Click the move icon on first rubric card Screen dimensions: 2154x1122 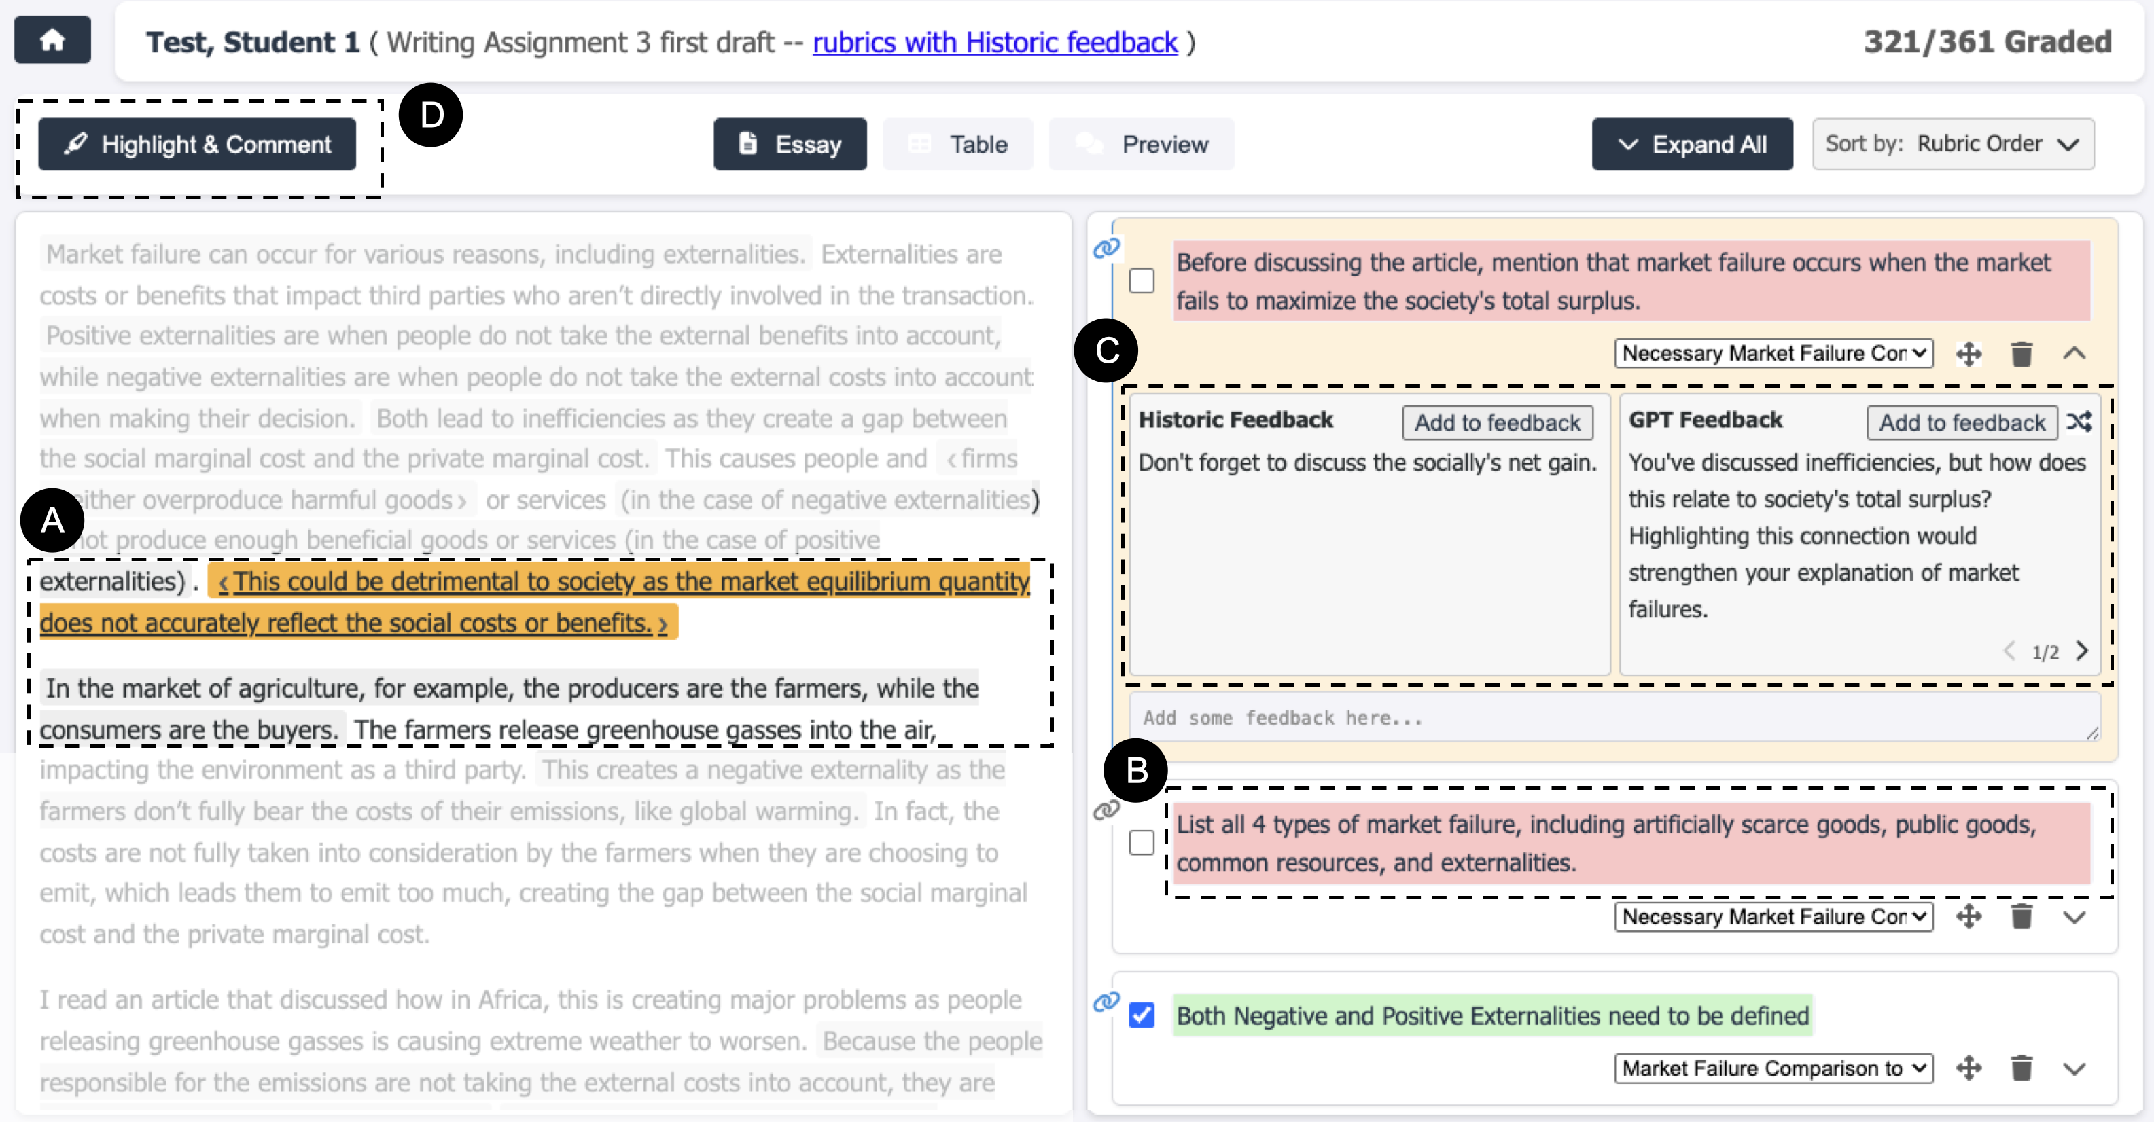point(1968,354)
